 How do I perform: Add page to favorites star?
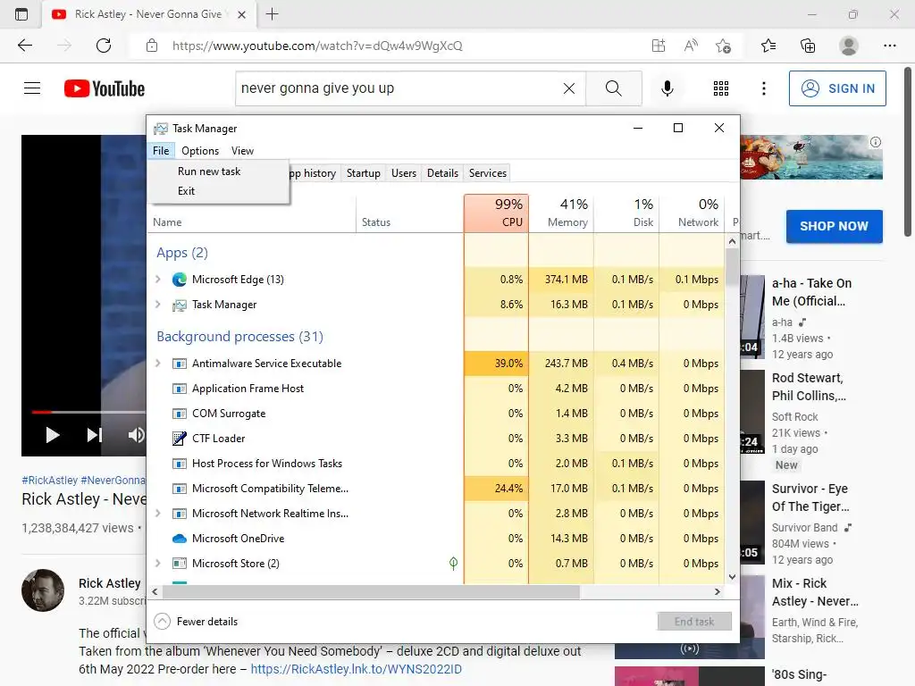[723, 46]
